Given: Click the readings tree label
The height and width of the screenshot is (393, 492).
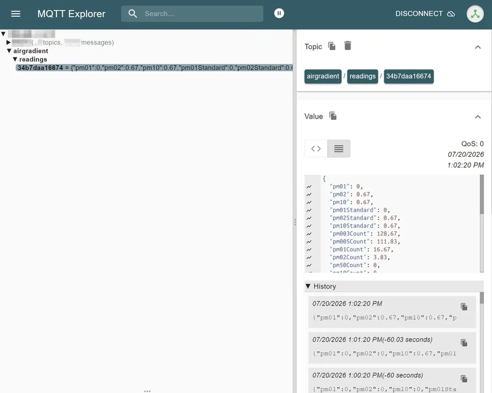Looking at the screenshot, I should [33, 59].
